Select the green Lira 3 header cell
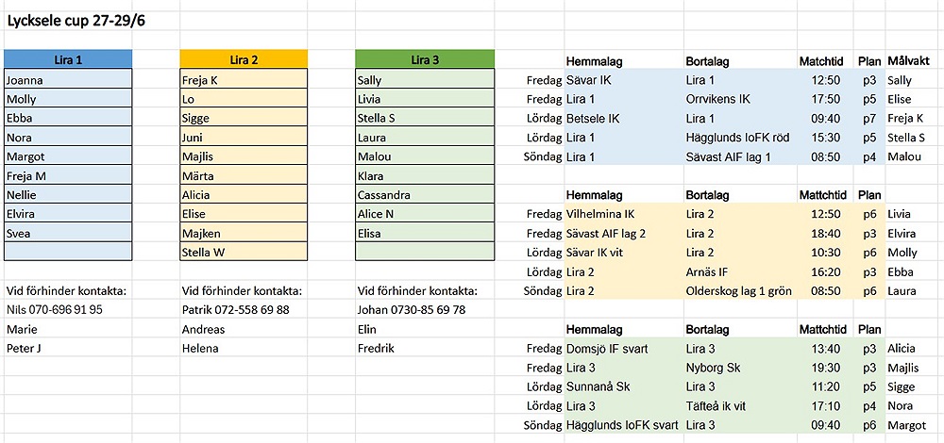This screenshot has width=944, height=443. coord(425,59)
